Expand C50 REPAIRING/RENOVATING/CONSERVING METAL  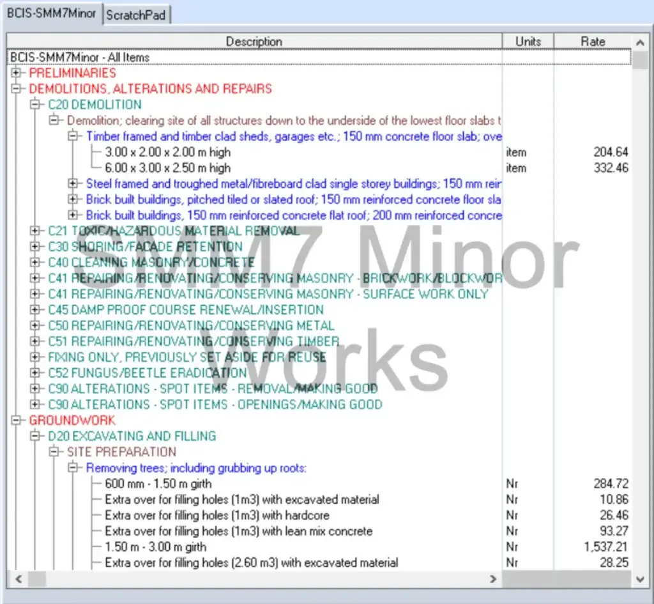pos(35,325)
